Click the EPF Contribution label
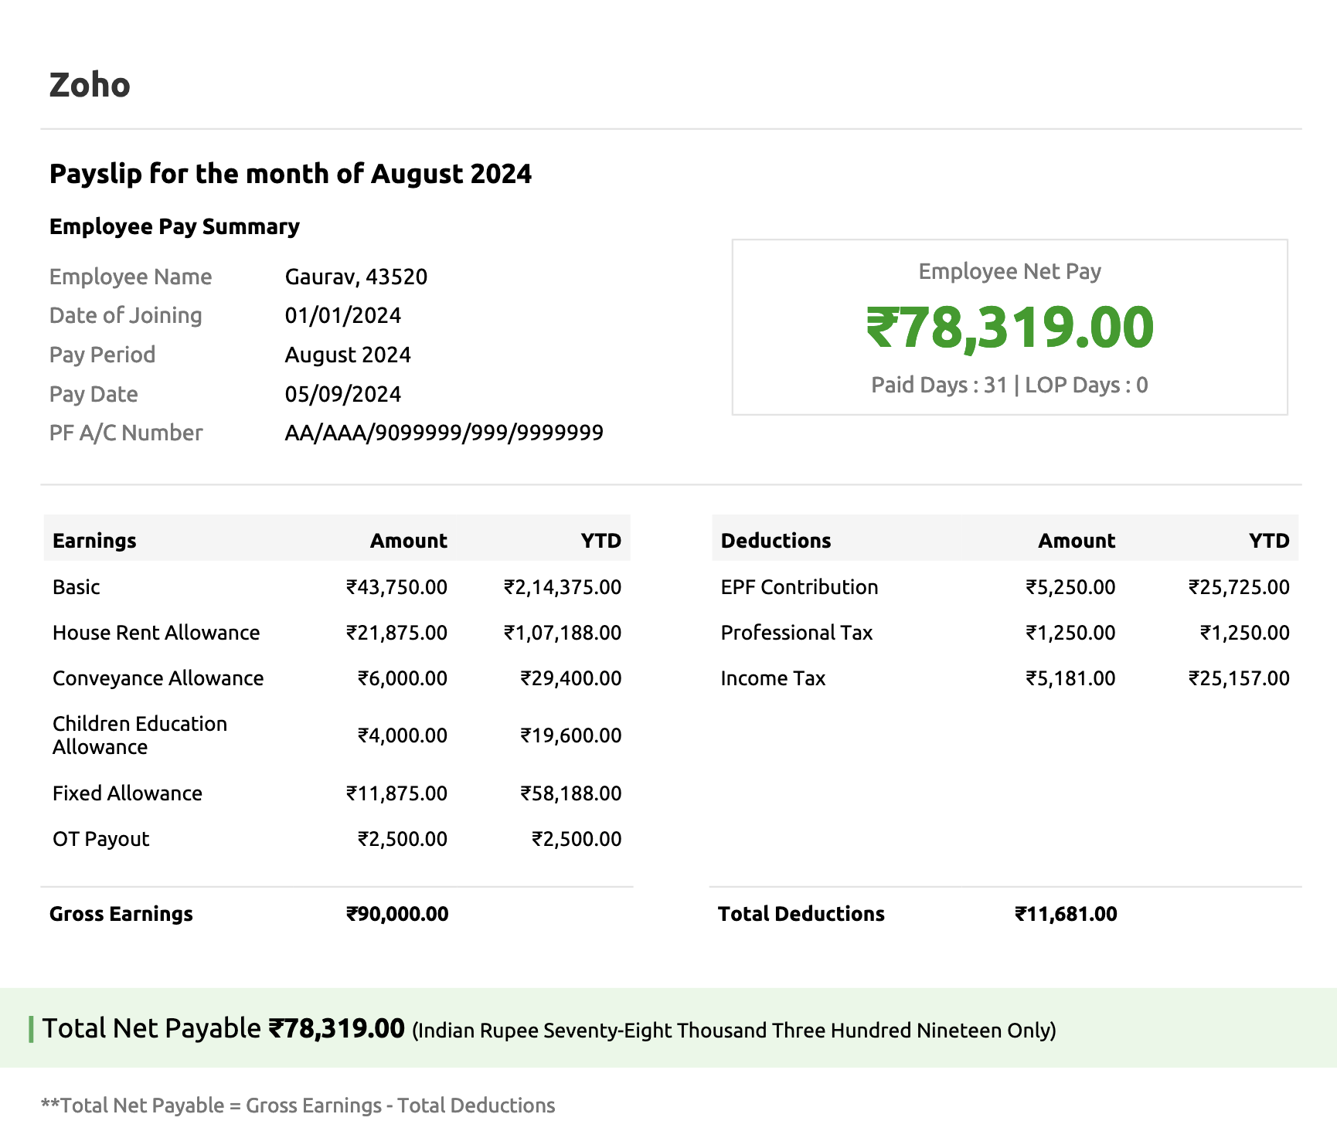 (800, 587)
